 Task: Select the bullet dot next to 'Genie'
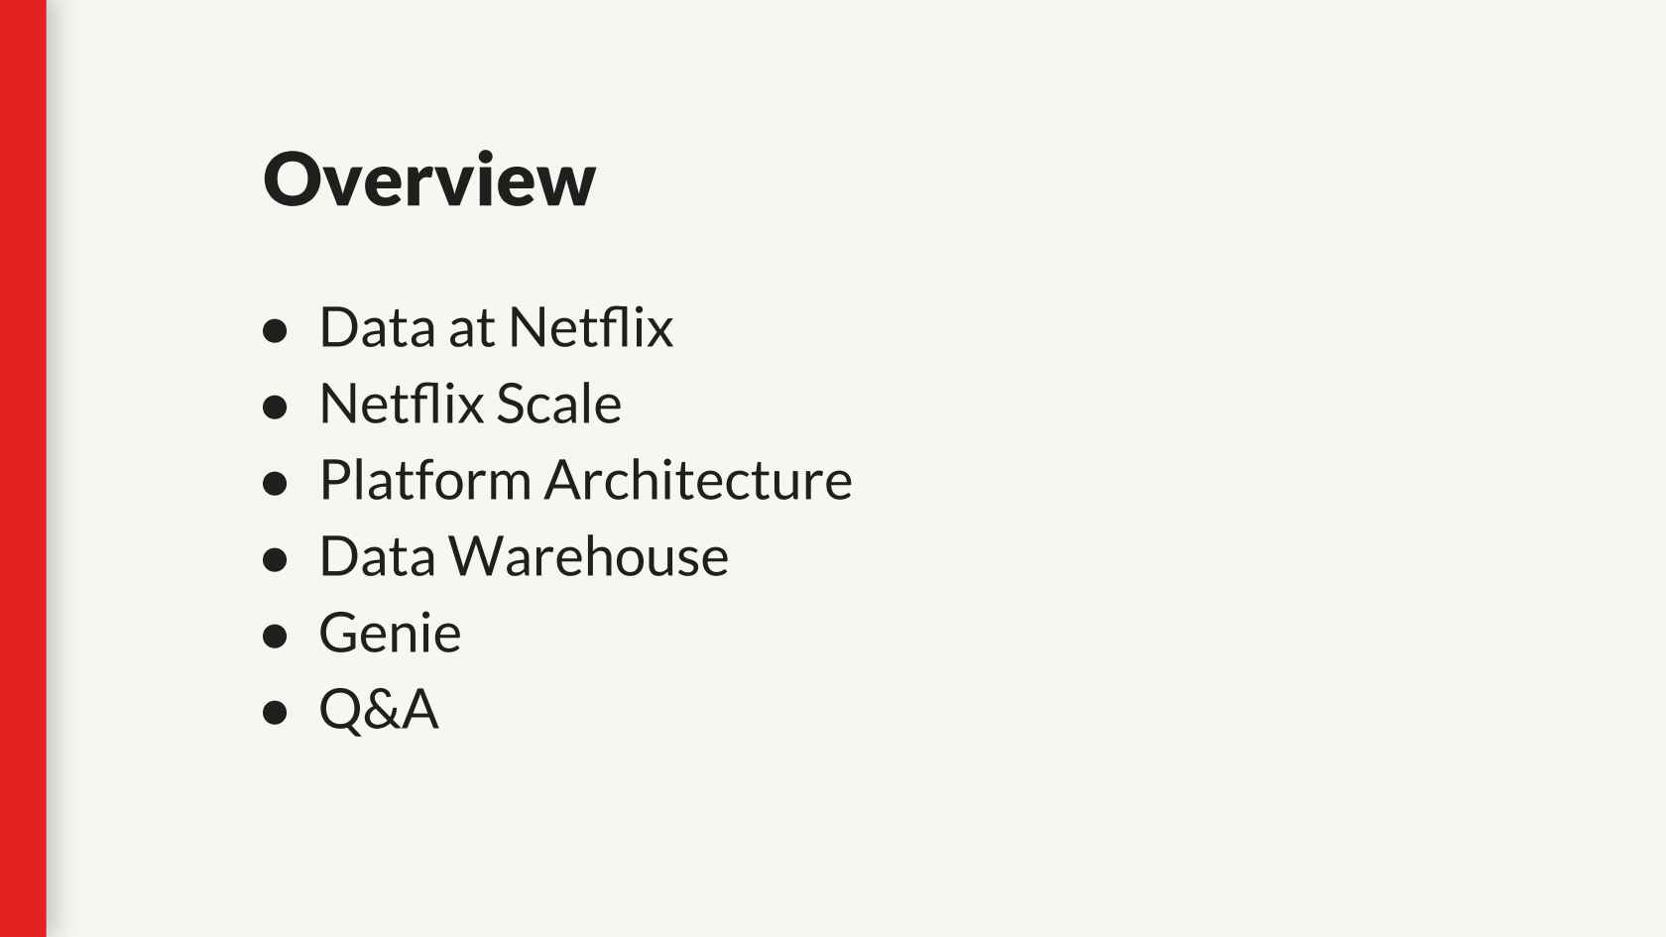coord(275,636)
